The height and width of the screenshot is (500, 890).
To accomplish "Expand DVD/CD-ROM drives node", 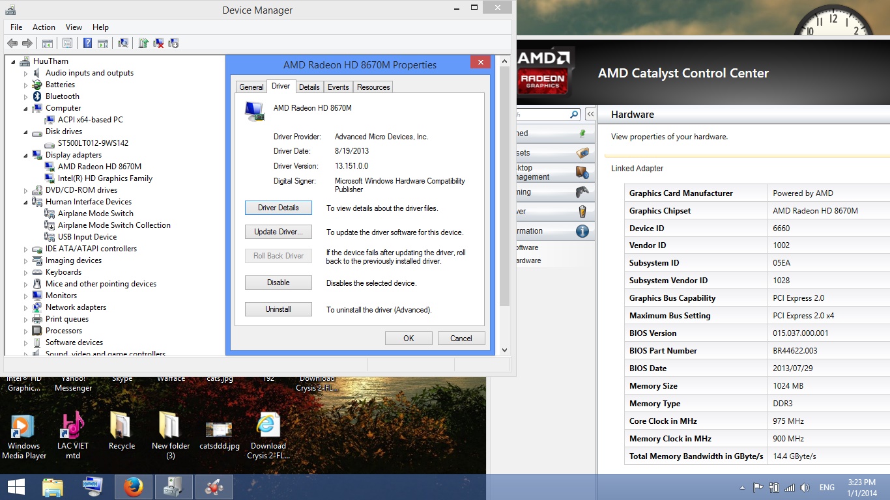I will (26, 190).
